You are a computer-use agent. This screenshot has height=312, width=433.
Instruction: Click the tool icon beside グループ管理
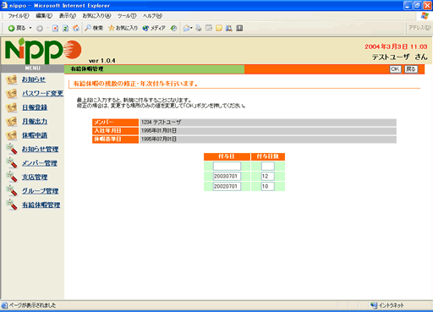12,191
